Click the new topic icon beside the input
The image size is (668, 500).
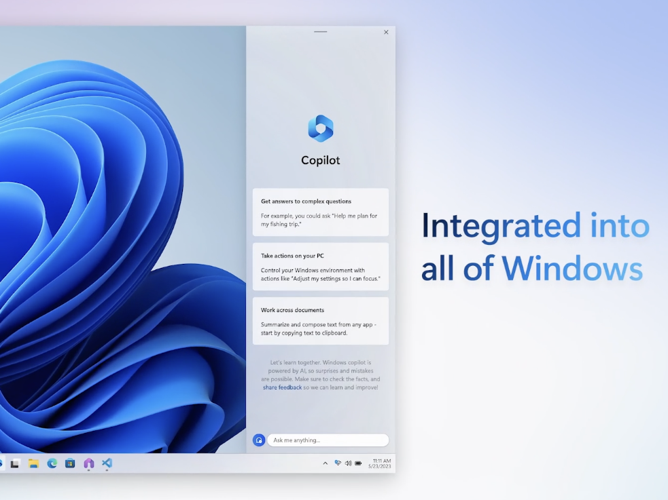pyautogui.click(x=259, y=440)
